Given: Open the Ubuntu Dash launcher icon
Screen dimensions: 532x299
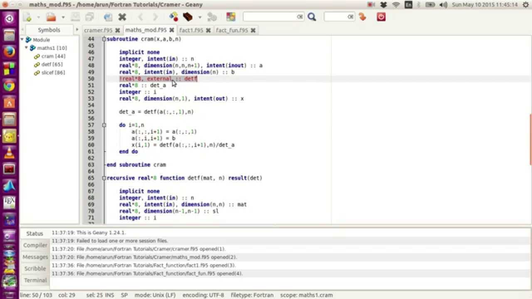Looking at the screenshot, I should pos(10,18).
